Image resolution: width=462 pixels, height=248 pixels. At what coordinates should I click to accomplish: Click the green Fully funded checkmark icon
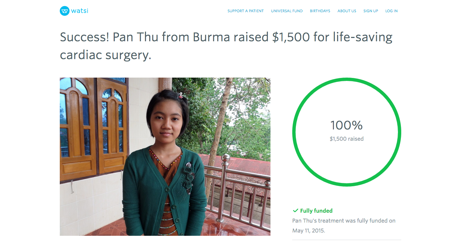pyautogui.click(x=296, y=211)
